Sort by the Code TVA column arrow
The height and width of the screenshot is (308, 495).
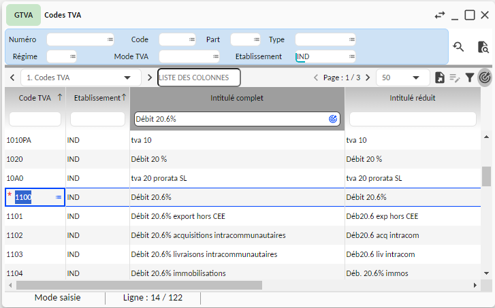coord(60,98)
